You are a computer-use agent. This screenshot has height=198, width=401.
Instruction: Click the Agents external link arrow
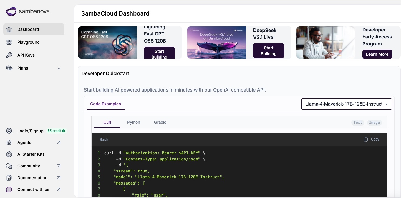58,143
